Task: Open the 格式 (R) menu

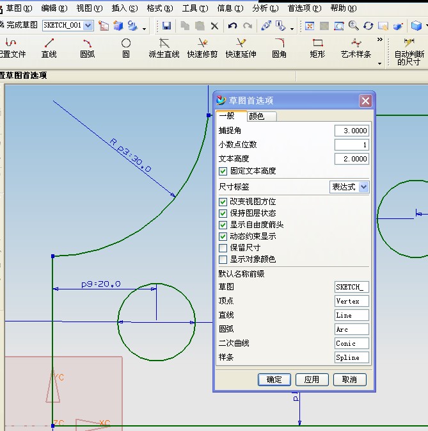Action: pyautogui.click(x=160, y=8)
